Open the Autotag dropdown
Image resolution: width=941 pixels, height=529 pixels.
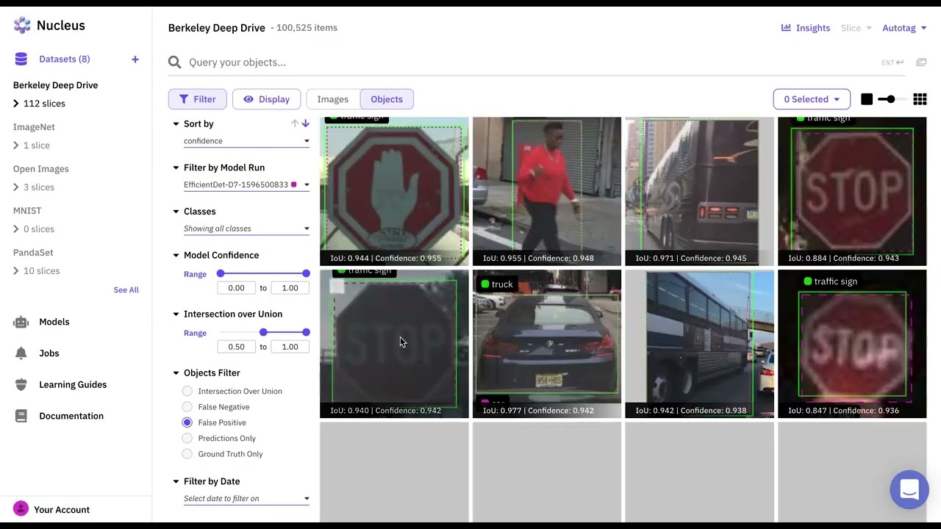point(904,28)
